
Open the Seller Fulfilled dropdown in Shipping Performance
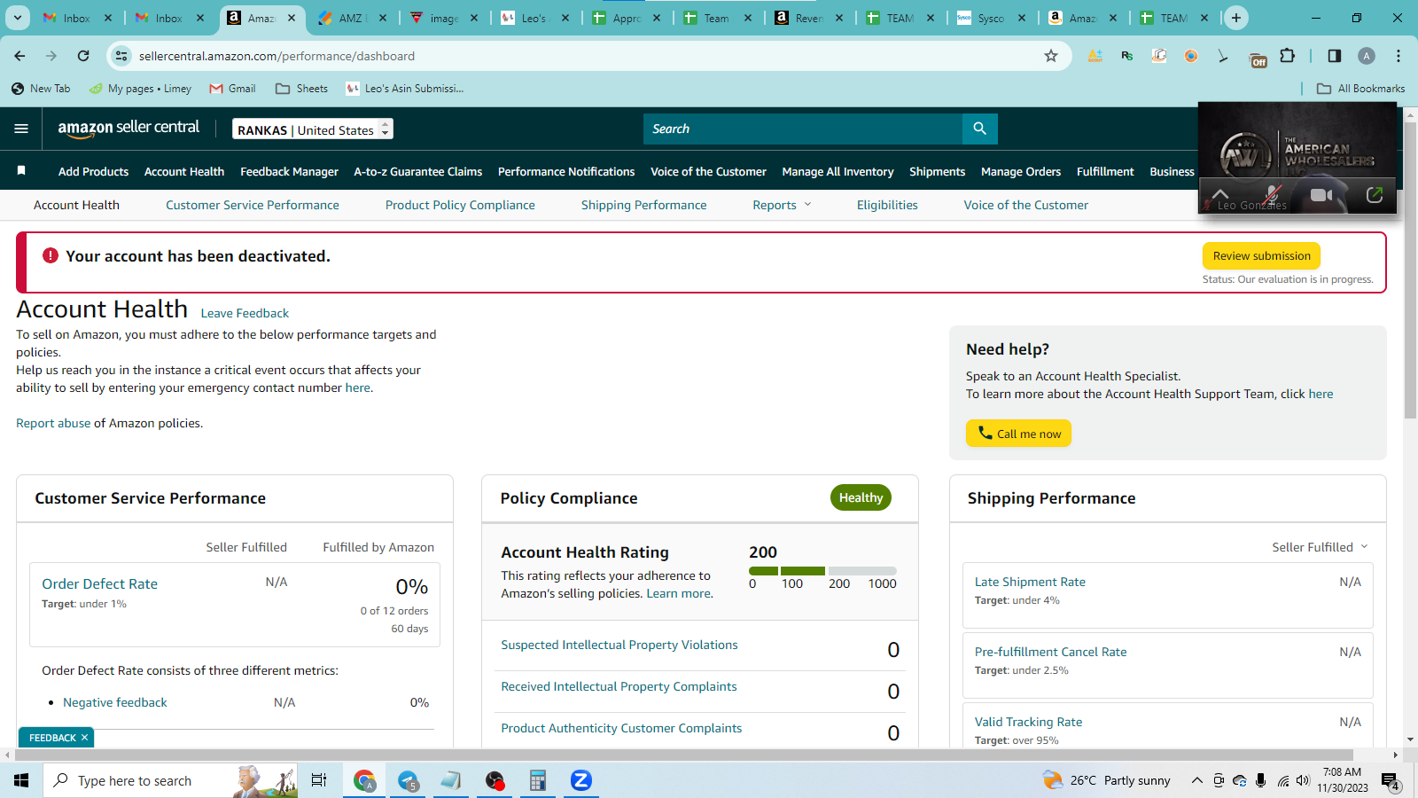pyautogui.click(x=1320, y=547)
